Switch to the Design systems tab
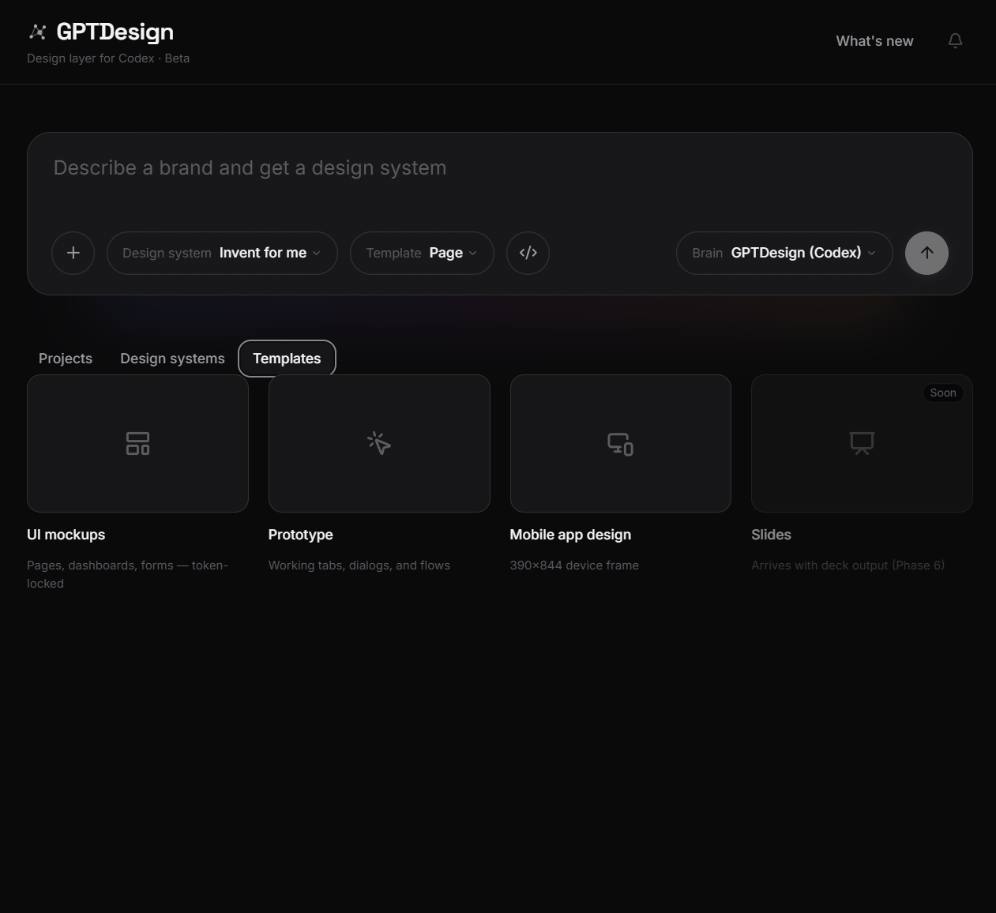996x913 pixels. click(x=172, y=359)
